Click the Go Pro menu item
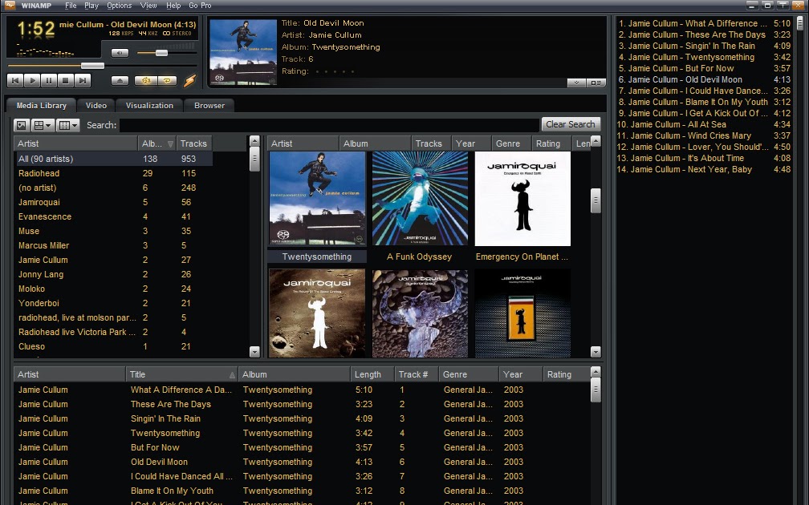Viewport: 809px width, 505px height. 200,5
